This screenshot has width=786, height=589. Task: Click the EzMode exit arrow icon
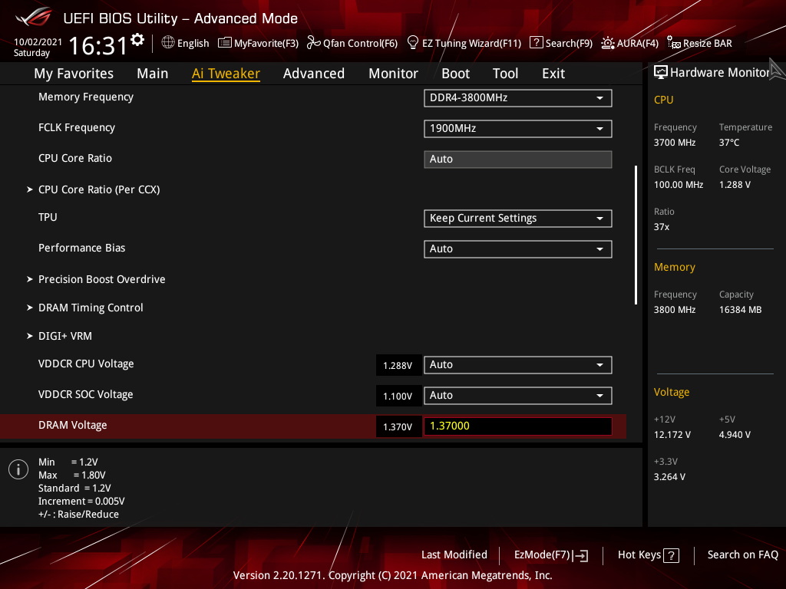(580, 555)
